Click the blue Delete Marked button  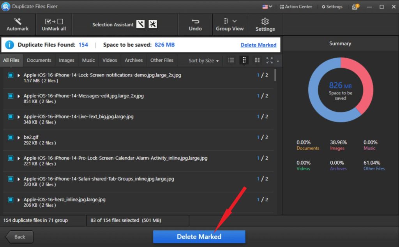[199, 237]
